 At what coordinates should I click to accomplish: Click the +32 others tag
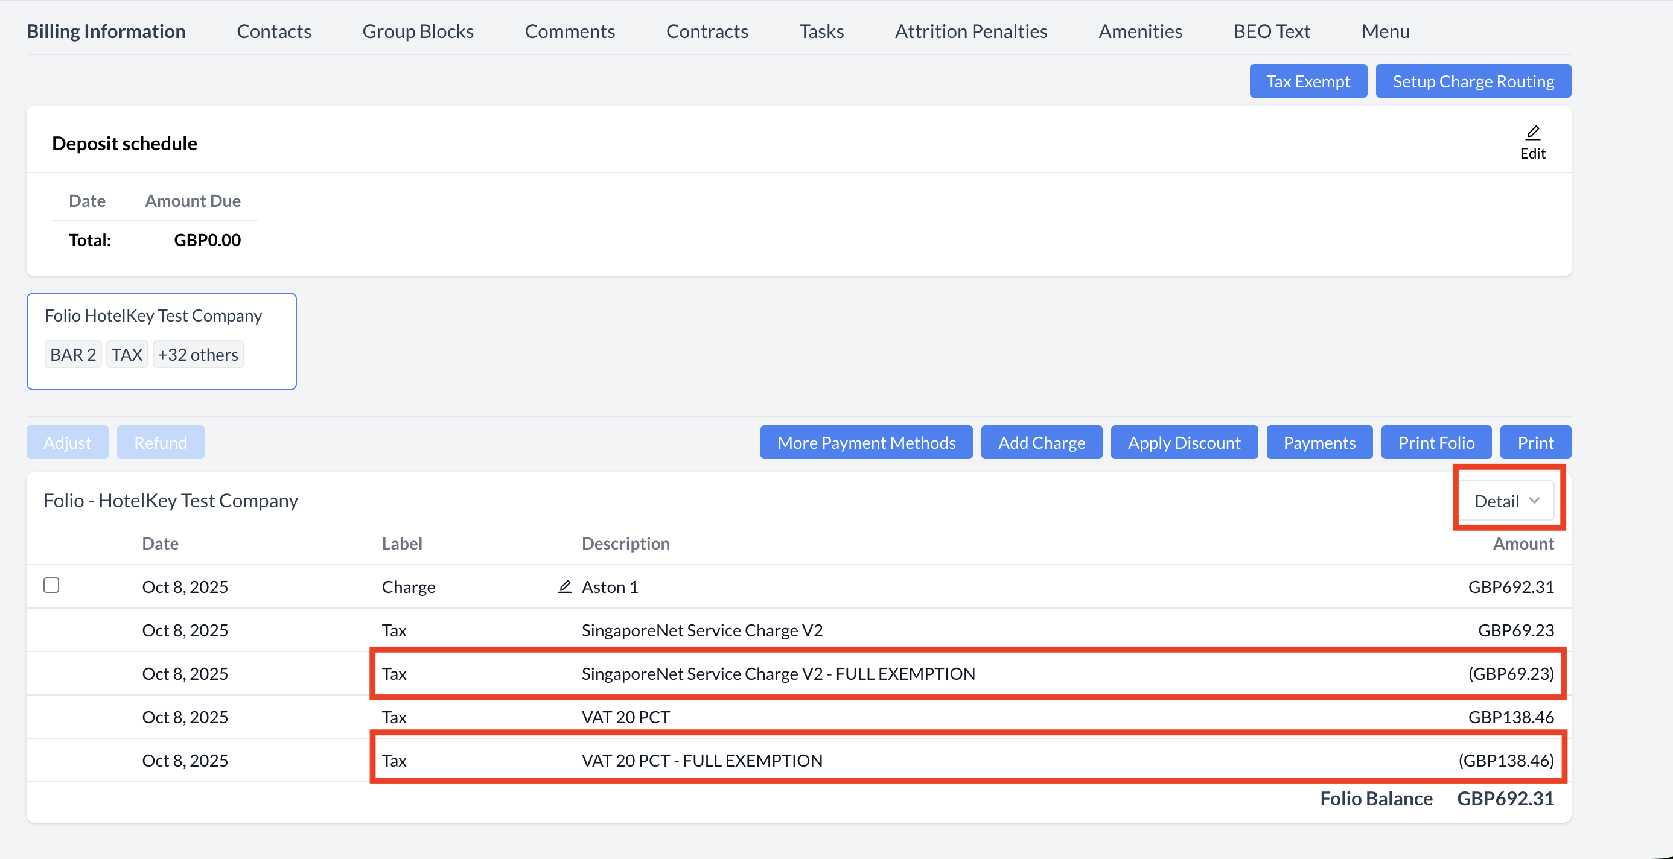coord(198,355)
